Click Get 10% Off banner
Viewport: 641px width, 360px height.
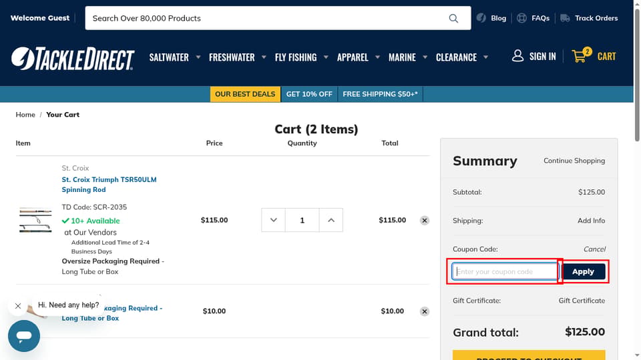tap(309, 94)
